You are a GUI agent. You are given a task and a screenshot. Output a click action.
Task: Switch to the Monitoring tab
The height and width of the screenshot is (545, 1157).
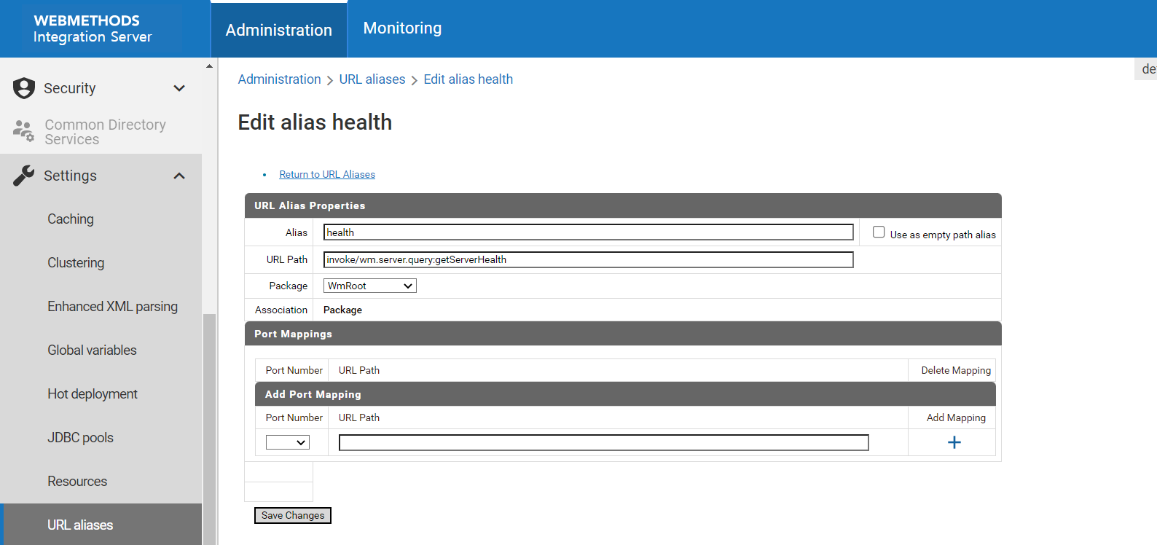[402, 28]
